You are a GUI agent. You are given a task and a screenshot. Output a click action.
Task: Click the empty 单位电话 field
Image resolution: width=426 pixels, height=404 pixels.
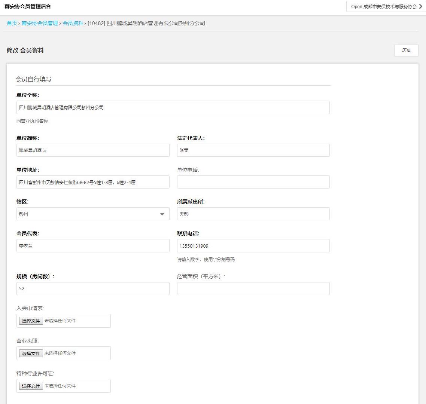click(x=253, y=182)
